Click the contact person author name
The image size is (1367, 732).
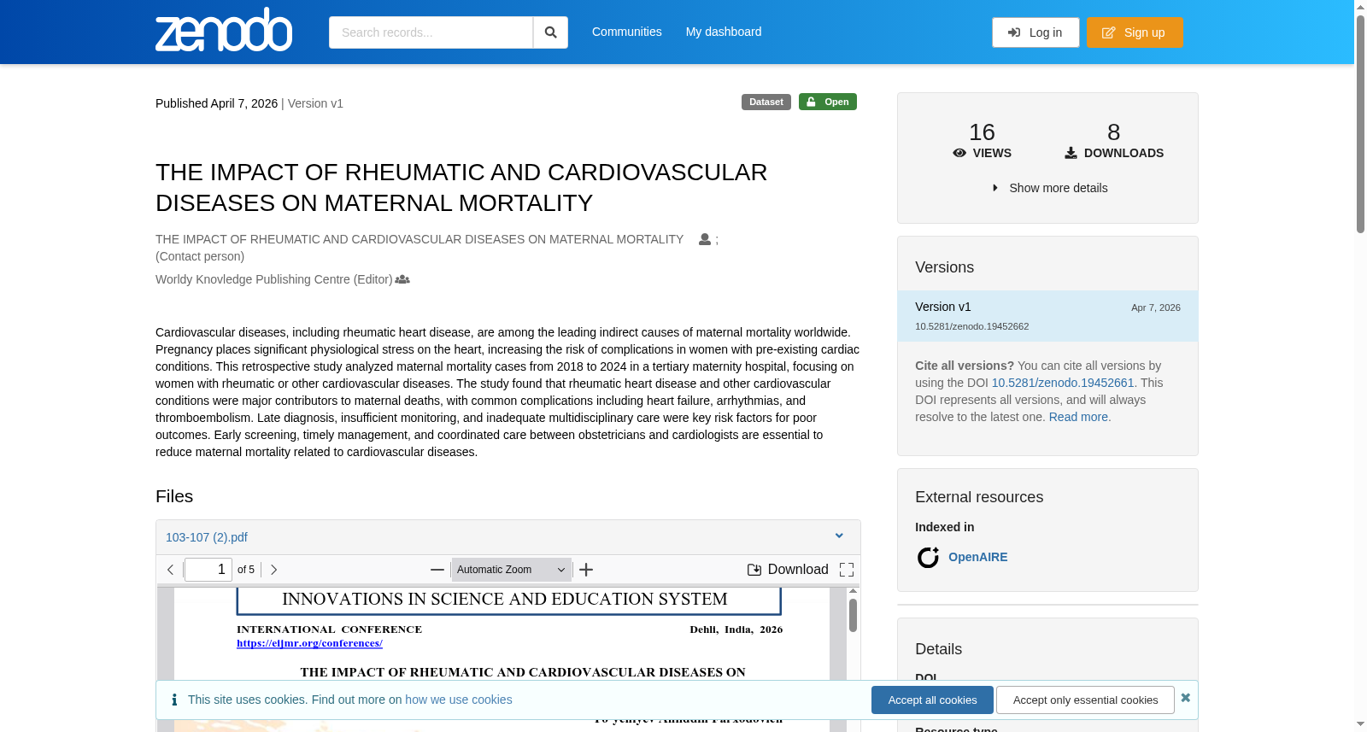tap(419, 239)
